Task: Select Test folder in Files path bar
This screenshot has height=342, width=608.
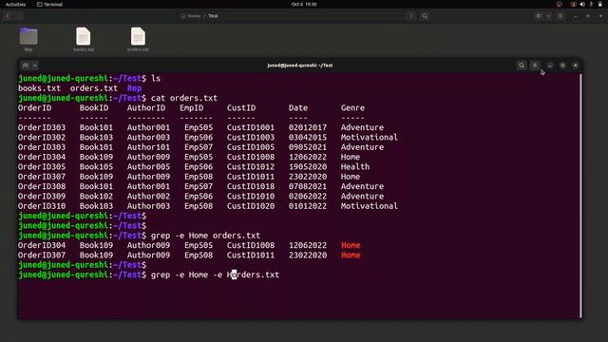Action: pyautogui.click(x=213, y=16)
